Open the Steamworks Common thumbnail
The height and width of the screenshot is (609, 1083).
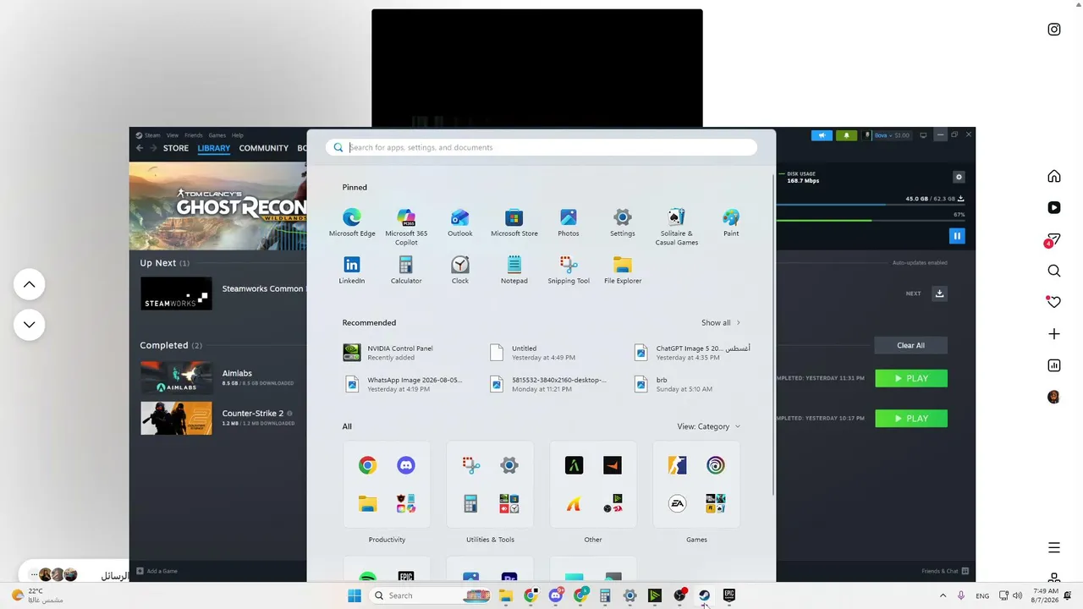click(x=176, y=294)
